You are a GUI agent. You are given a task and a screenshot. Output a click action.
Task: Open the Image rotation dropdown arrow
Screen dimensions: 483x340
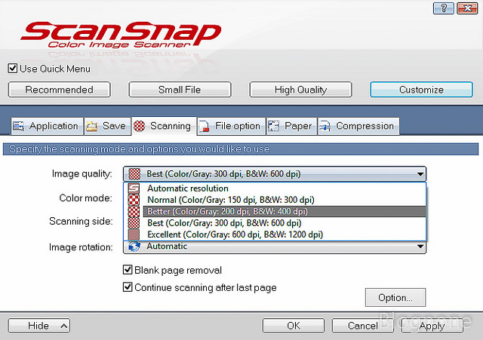(x=420, y=247)
